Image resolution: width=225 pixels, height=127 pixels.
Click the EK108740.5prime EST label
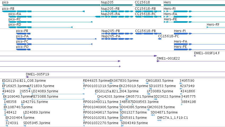pyautogui.click(x=18, y=107)
